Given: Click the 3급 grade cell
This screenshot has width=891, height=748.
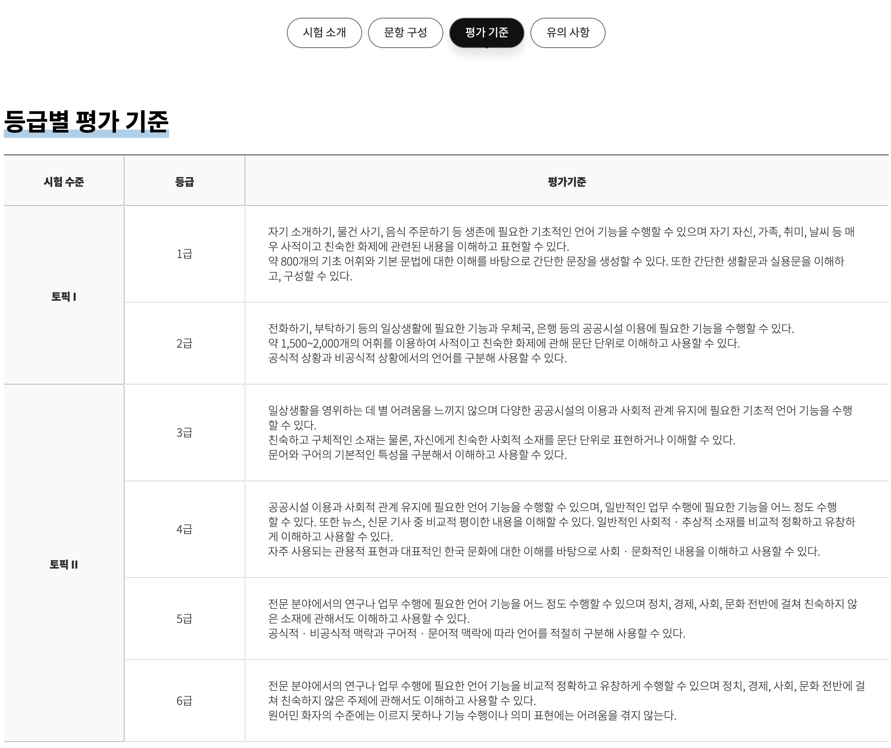Looking at the screenshot, I should (184, 433).
